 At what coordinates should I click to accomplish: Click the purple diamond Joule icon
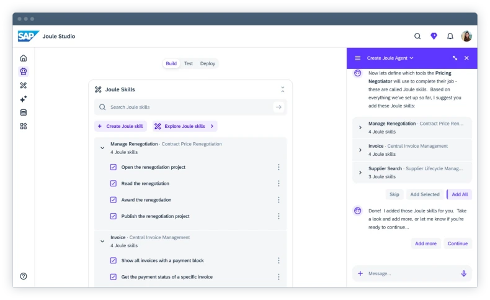point(434,36)
